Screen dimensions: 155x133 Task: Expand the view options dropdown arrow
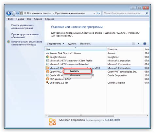click(138, 44)
